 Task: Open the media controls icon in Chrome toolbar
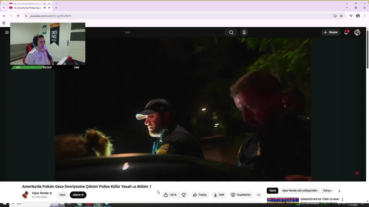(351, 16)
